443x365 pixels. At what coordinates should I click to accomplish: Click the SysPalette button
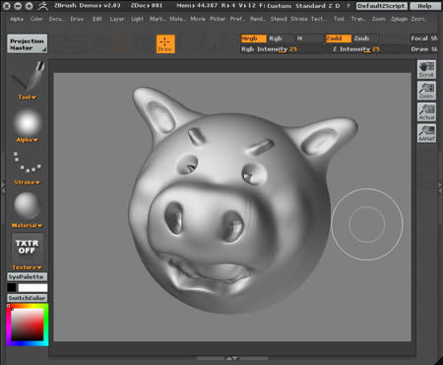(x=28, y=277)
